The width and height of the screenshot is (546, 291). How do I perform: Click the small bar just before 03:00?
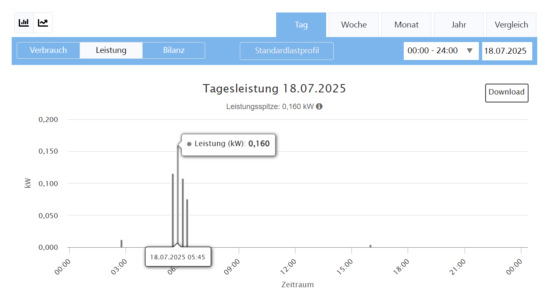121,244
